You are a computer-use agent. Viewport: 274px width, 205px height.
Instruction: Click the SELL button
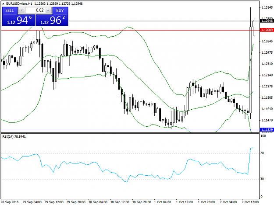pyautogui.click(x=10, y=10)
